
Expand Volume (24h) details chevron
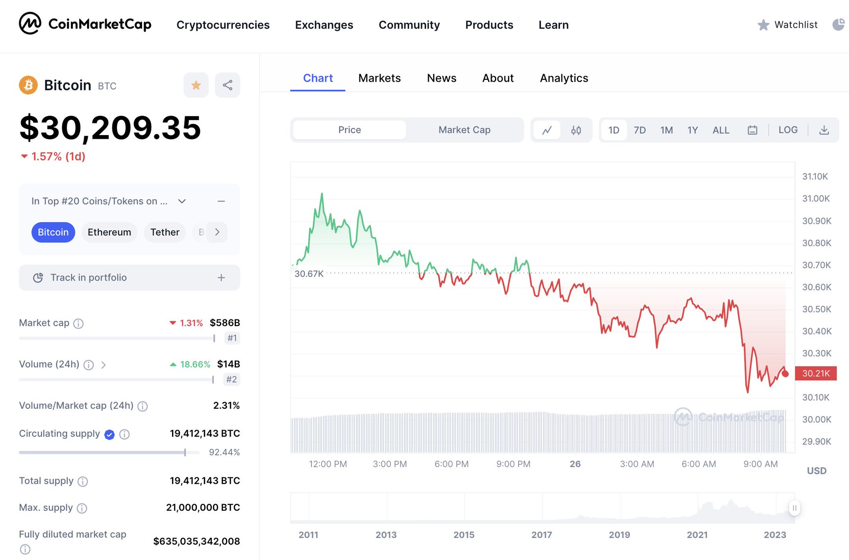point(104,365)
